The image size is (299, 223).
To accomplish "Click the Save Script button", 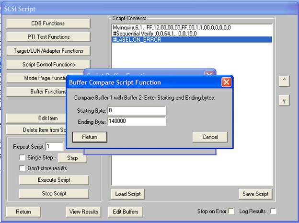I will pyautogui.click(x=255, y=194).
